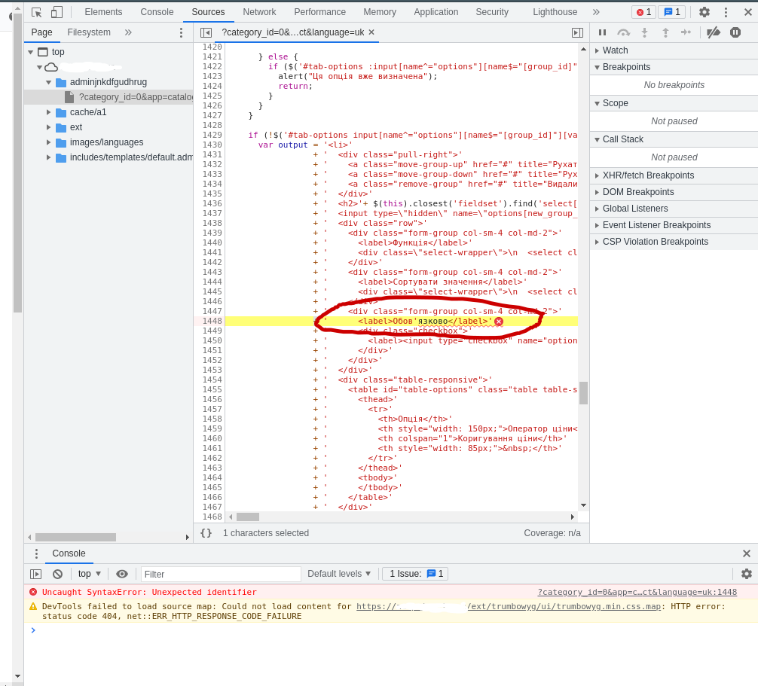This screenshot has width=758, height=686.
Task: Click the console prompt input line
Action: tap(390, 630)
